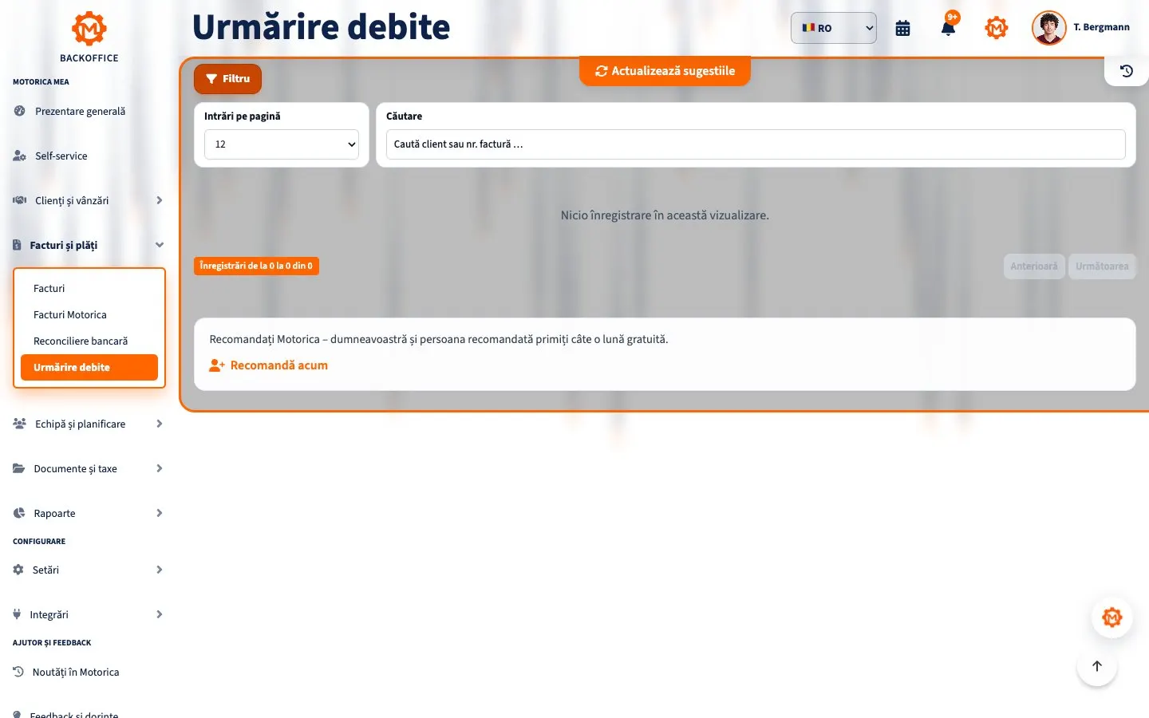Click the Prezentare generală gauge icon
The width and height of the screenshot is (1149, 718).
coord(19,112)
